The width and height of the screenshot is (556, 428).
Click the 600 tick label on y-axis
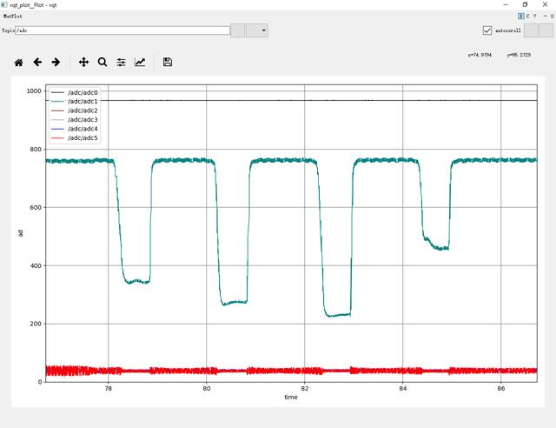click(x=36, y=207)
